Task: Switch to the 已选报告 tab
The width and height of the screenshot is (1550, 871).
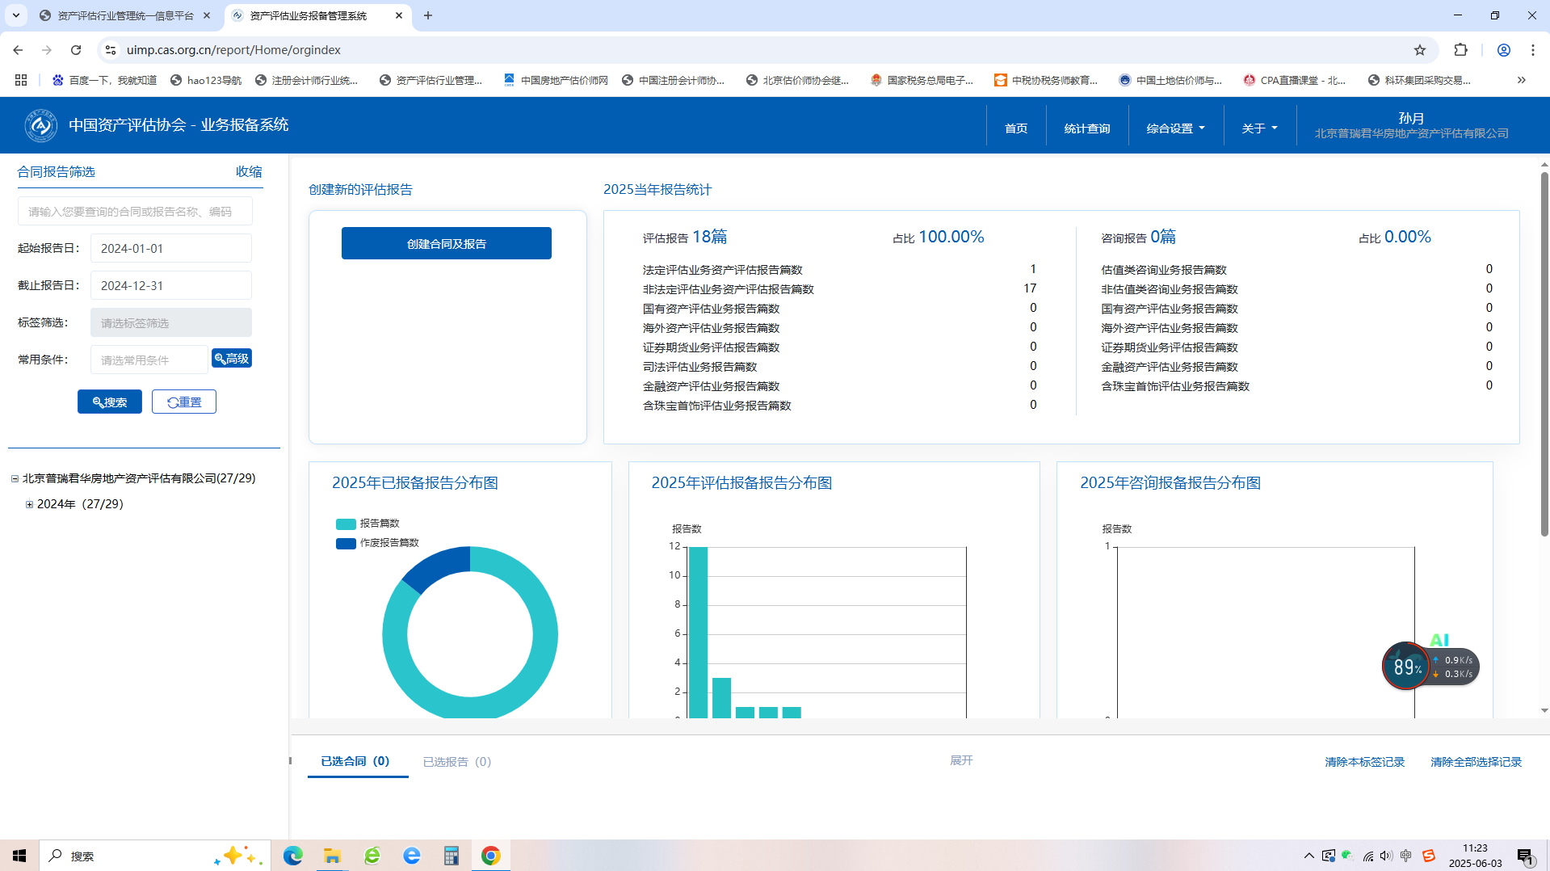Action: point(456,762)
